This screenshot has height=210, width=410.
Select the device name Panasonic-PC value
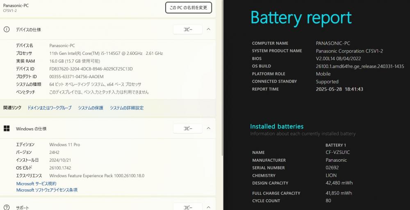tap(62, 45)
